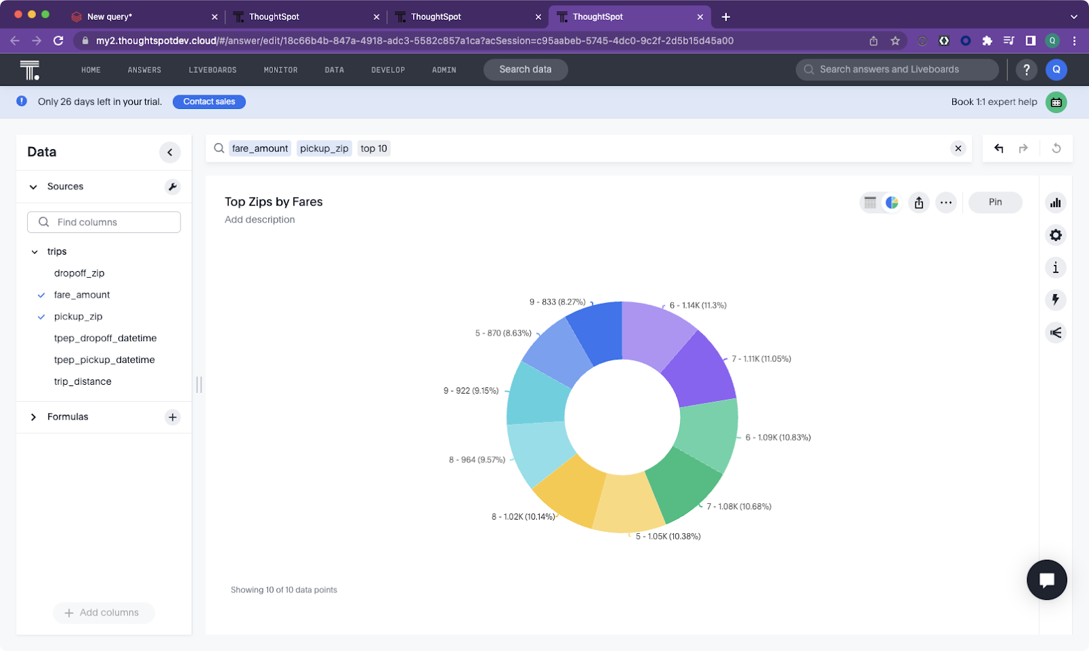Viewport: 1089px width, 651px height.
Task: Click the Pin button
Action: tap(995, 202)
